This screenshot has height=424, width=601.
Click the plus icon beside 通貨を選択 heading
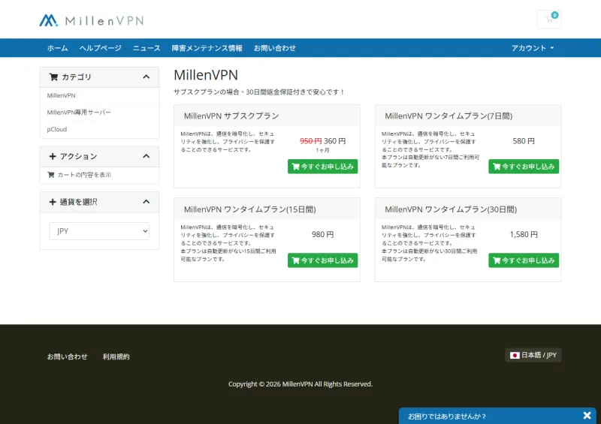[53, 202]
